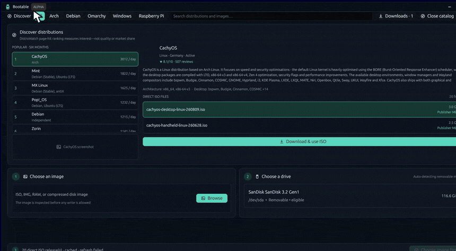Click the image is inspected before write note
456x251 pixels.
pos(53,202)
